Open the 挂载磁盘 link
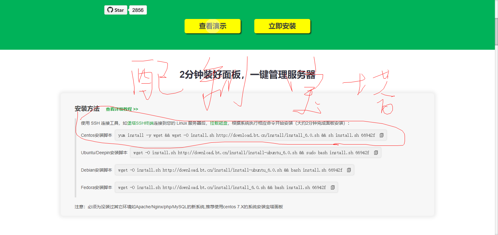Screen dimensions: 498x235 (219, 123)
